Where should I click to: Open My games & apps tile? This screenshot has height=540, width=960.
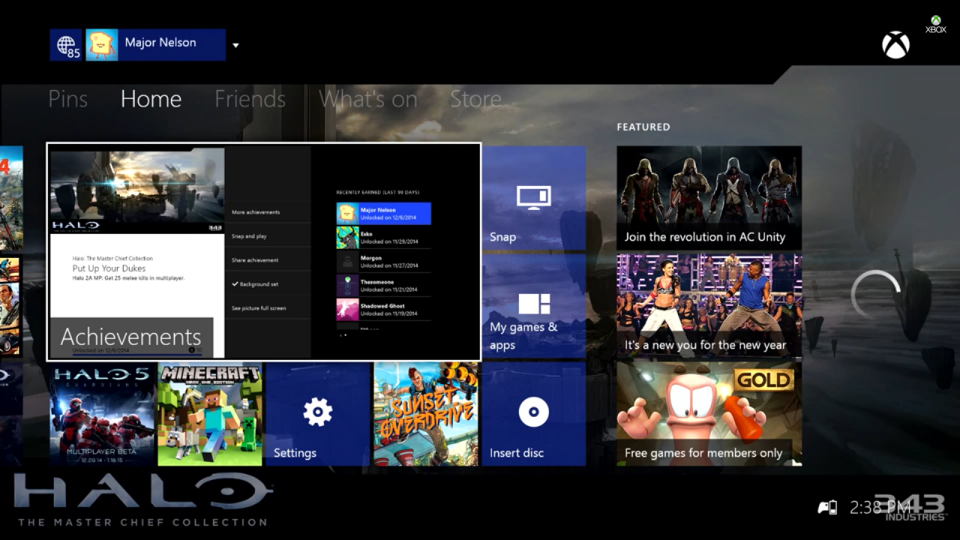(534, 306)
